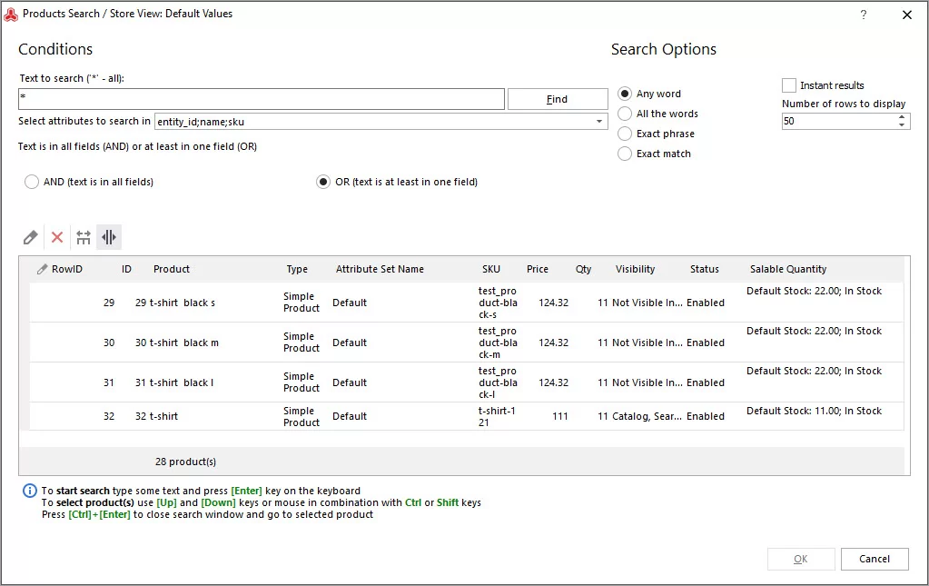Click the red app logo in the title bar
This screenshot has height=586, width=929.
(x=11, y=15)
